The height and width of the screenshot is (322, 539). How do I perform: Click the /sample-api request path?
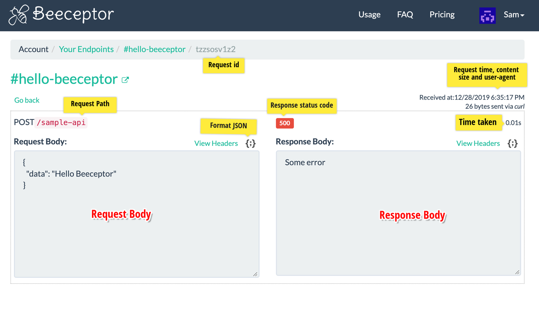point(61,123)
